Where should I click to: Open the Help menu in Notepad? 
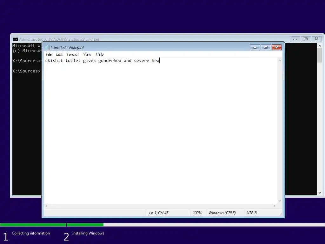[x=100, y=54]
